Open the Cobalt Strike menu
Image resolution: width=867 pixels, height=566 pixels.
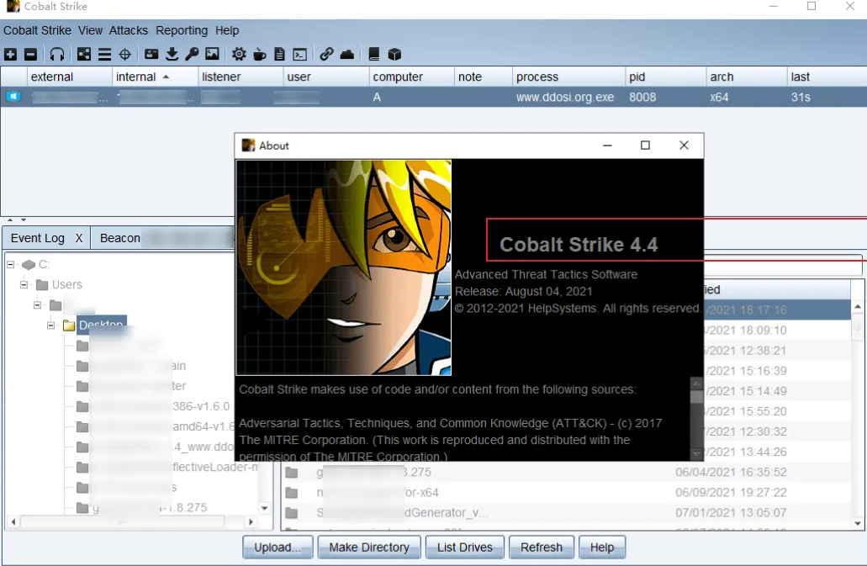(x=37, y=30)
